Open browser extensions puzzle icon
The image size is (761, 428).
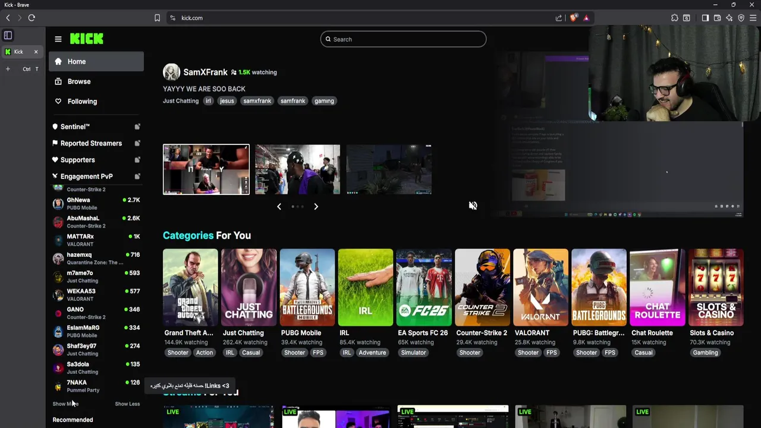[675, 18]
